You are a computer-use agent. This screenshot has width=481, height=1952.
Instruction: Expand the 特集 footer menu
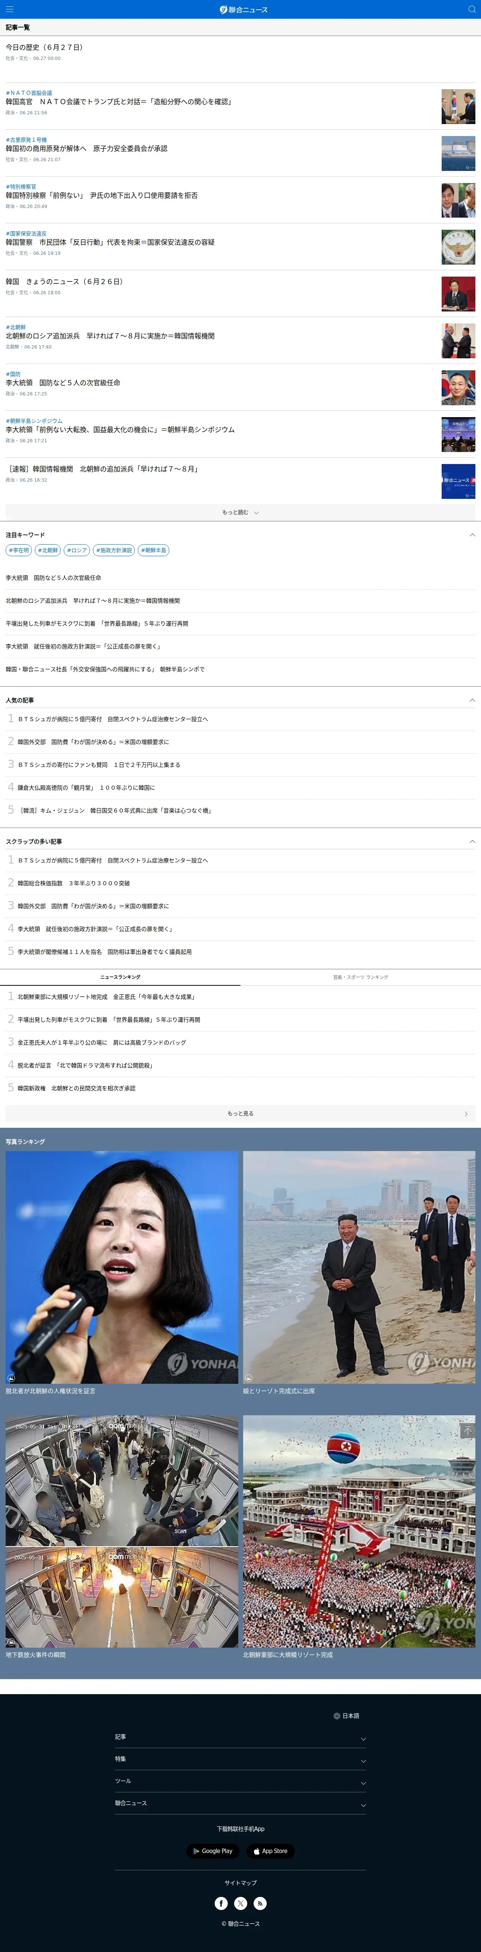point(240,1759)
